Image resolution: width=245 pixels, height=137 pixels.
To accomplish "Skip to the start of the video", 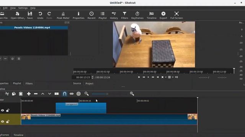I will coord(139,77).
